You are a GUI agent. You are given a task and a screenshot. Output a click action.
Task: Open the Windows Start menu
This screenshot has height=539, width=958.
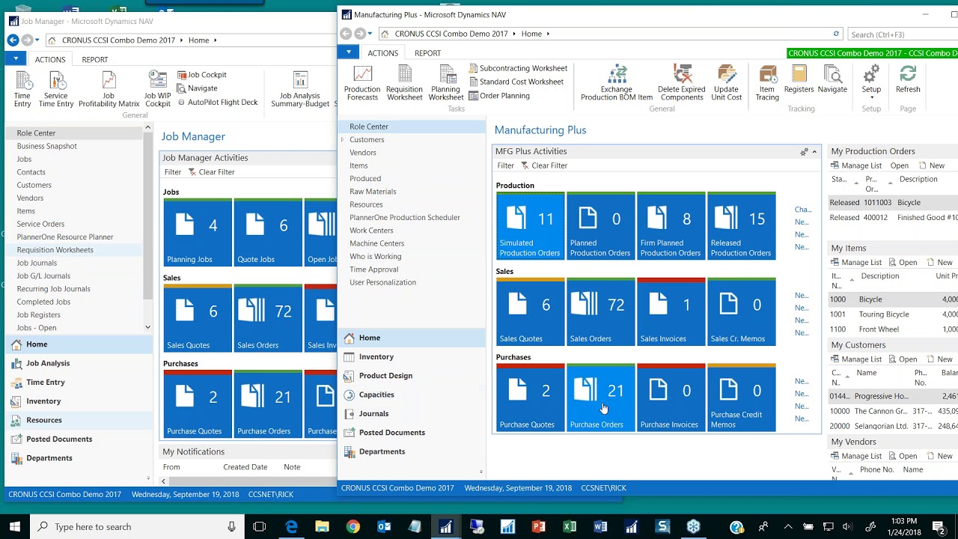(15, 527)
